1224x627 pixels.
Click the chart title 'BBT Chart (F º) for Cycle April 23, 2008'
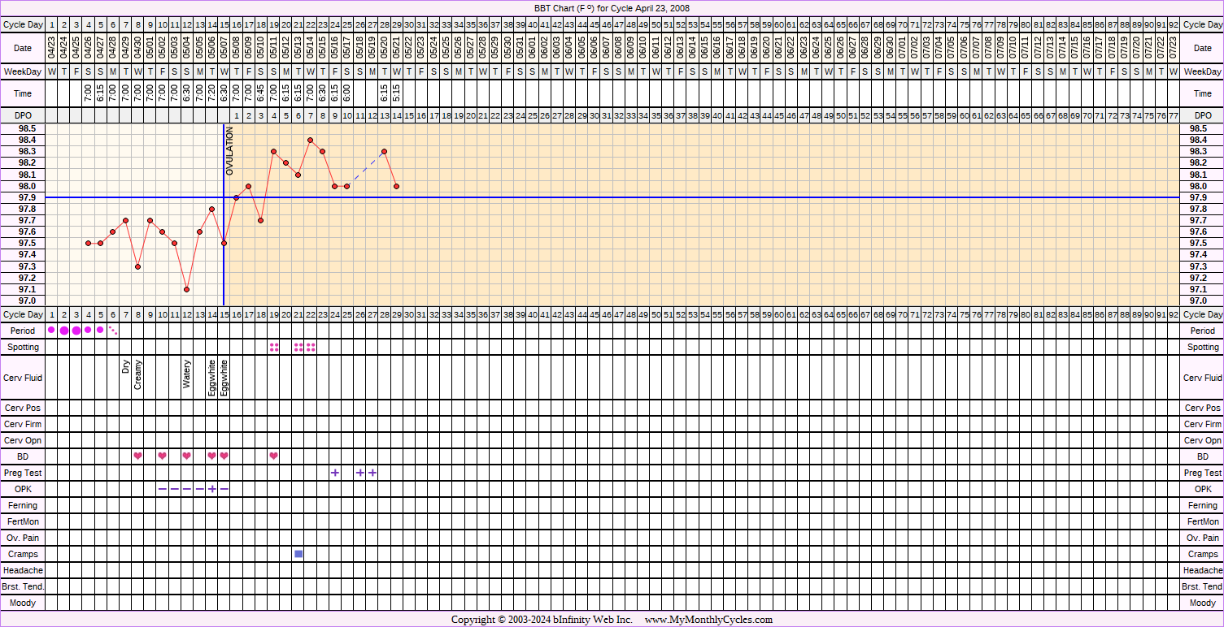click(x=612, y=8)
